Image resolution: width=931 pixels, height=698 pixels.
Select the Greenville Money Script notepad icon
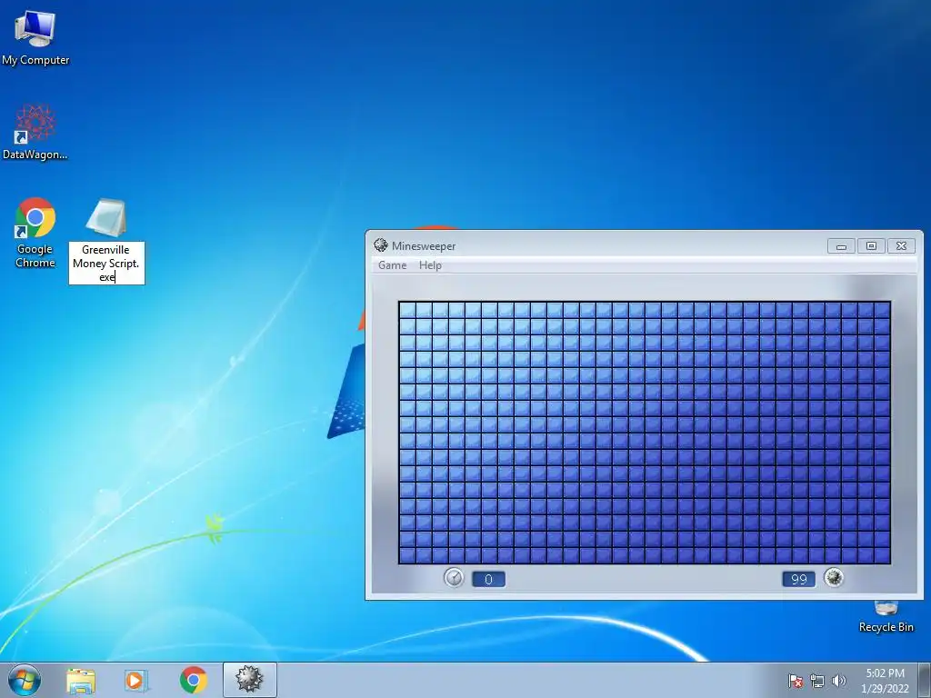106,218
